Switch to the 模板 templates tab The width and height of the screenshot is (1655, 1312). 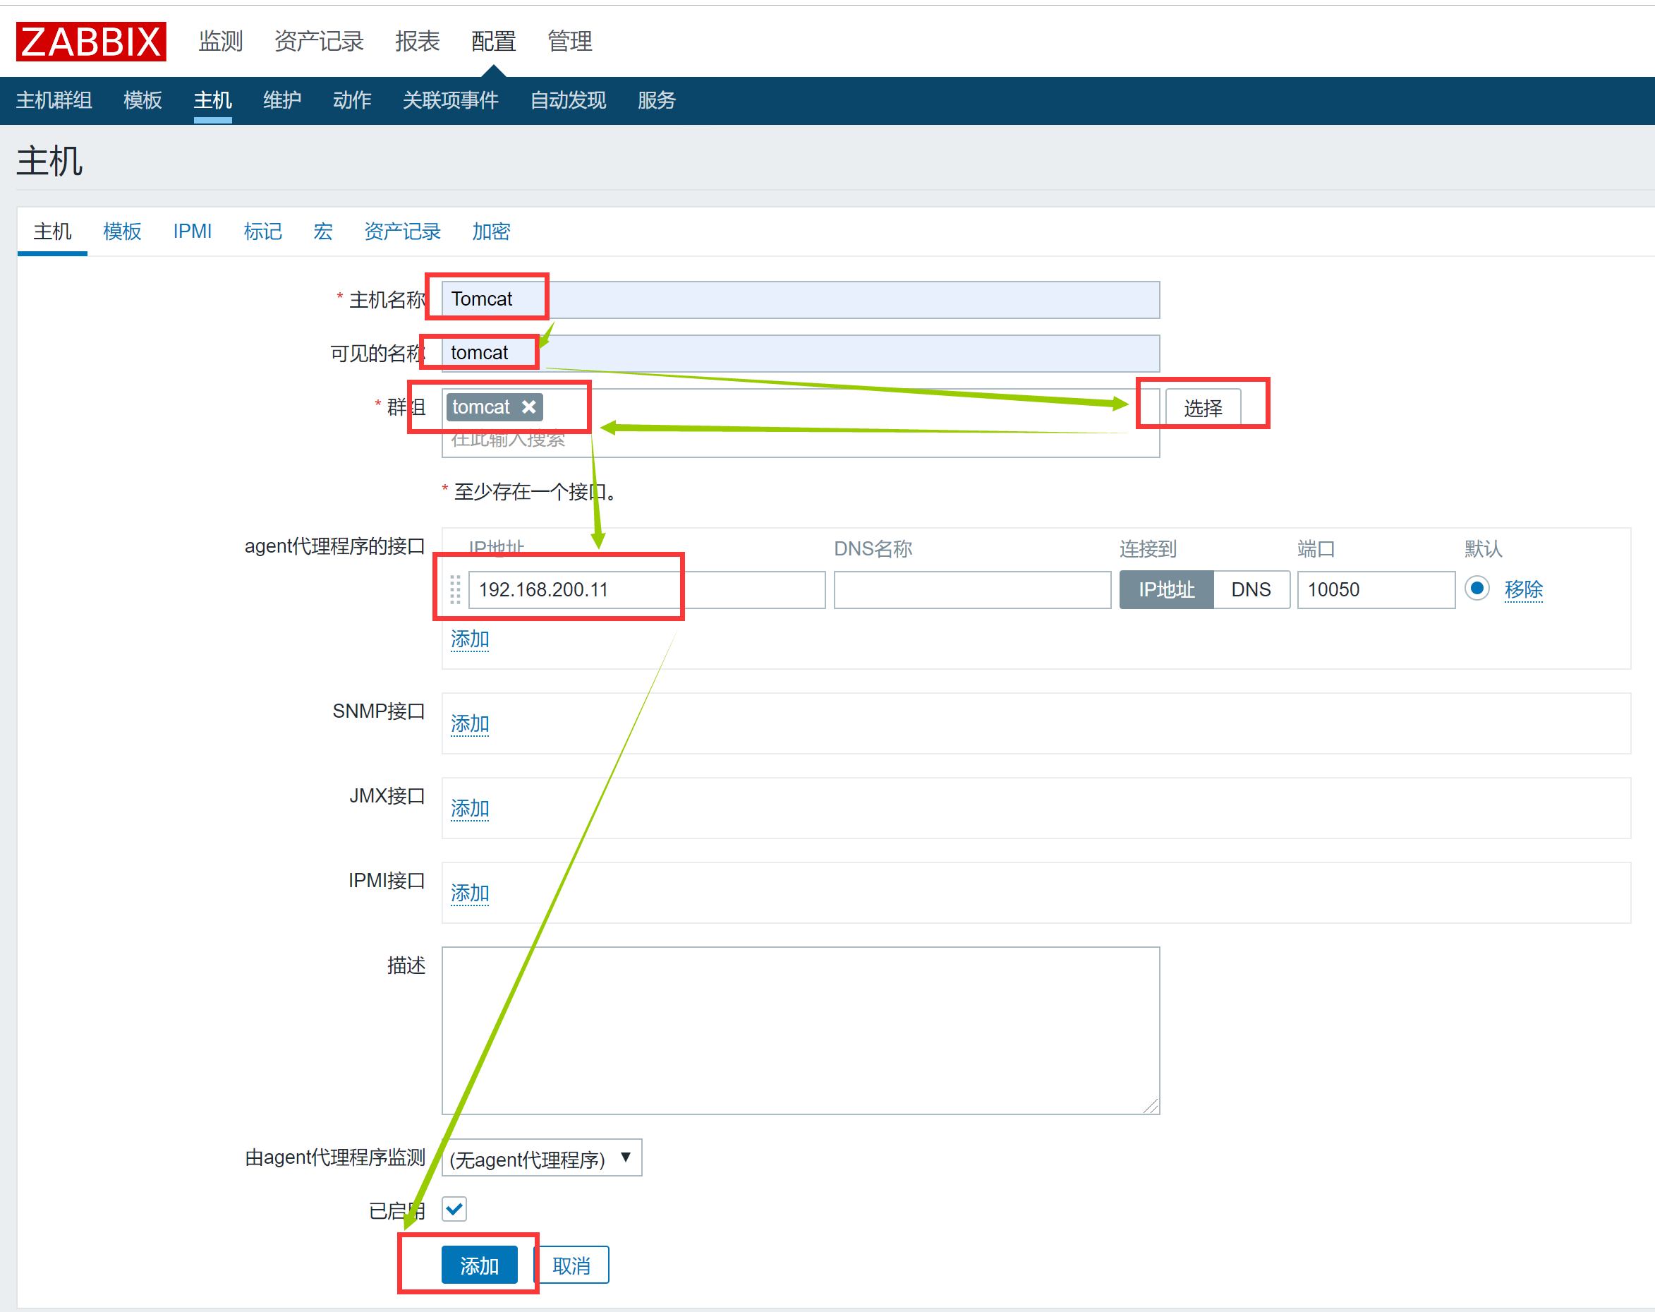pyautogui.click(x=122, y=231)
